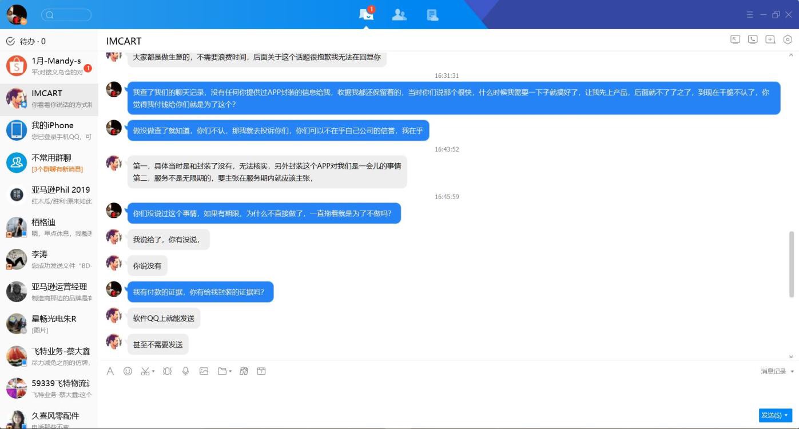Start a phone call with IMCART
799x429 pixels.
[753, 39]
